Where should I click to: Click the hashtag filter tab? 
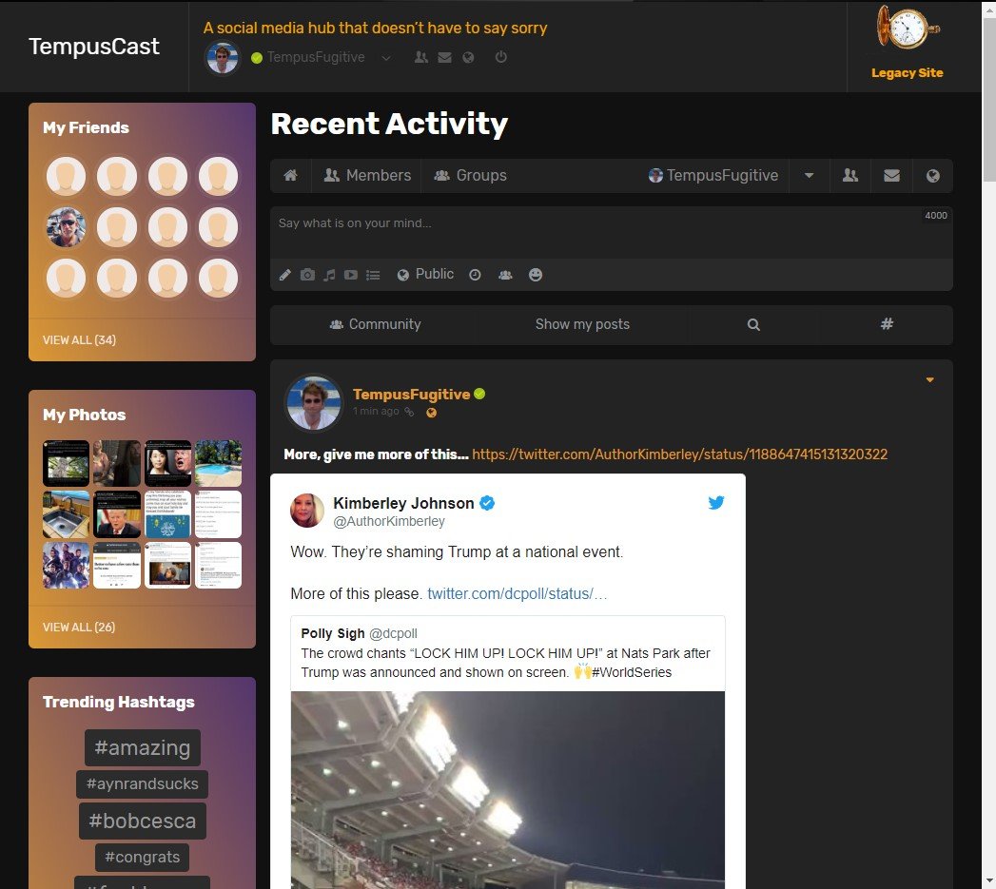887,324
